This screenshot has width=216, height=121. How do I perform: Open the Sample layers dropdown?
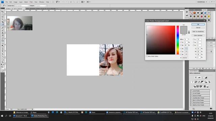coord(40,6)
